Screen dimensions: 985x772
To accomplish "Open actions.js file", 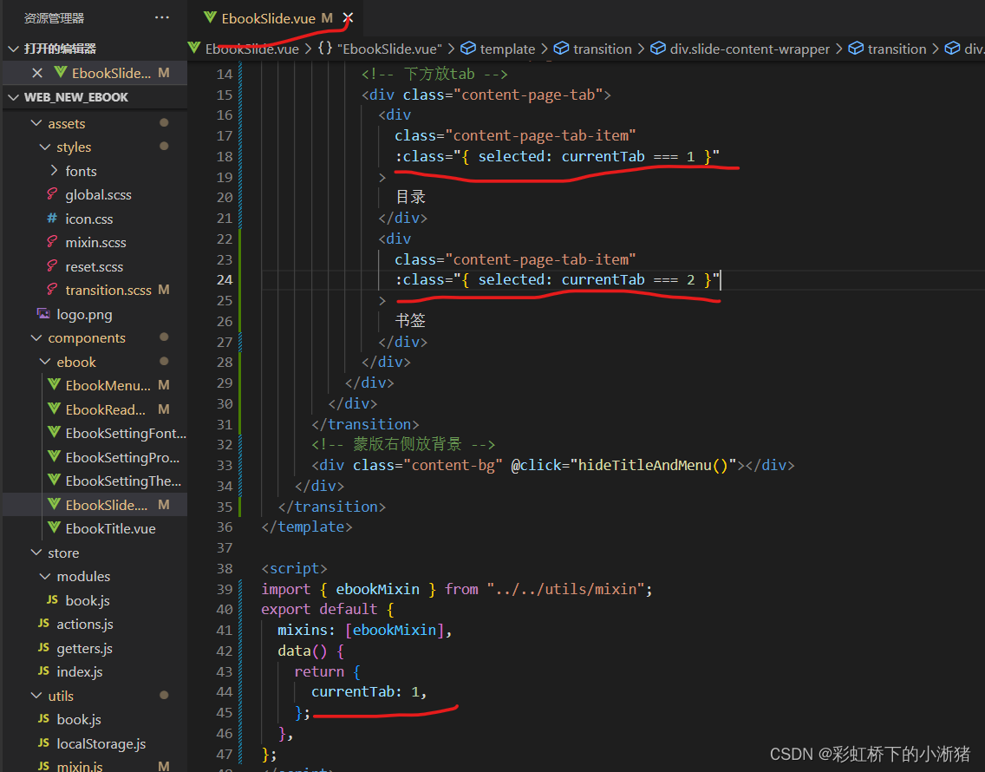I will click(x=85, y=625).
